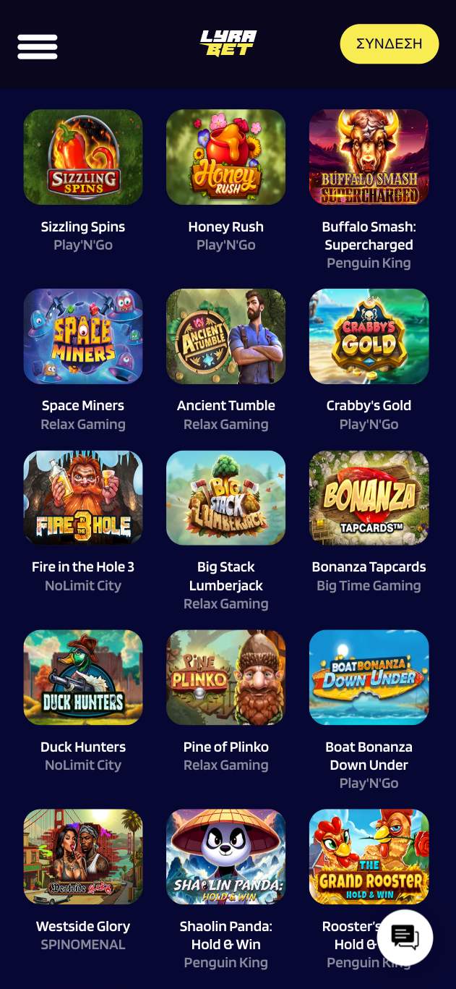Open the Crabby's Gold game icon

tap(369, 336)
